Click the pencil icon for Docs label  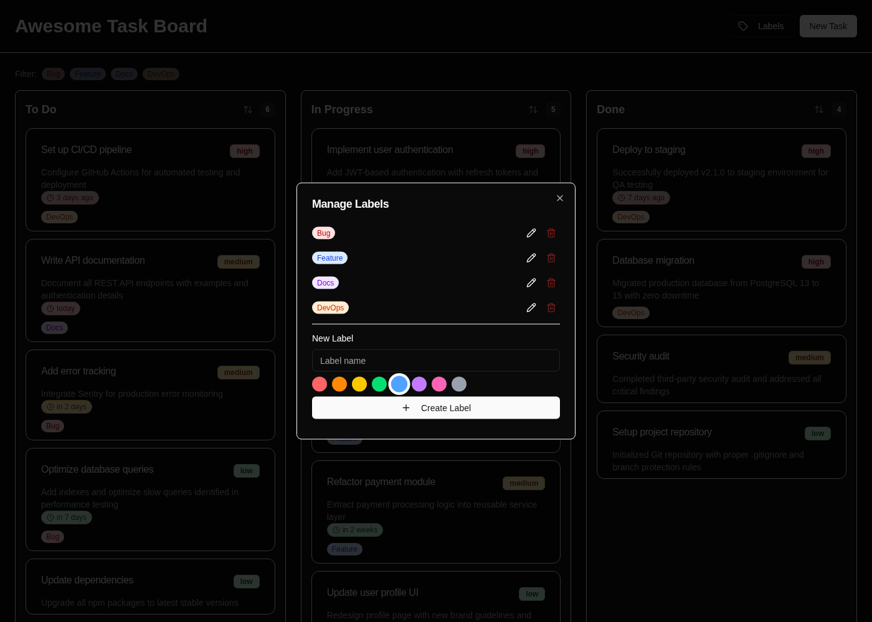pos(531,283)
